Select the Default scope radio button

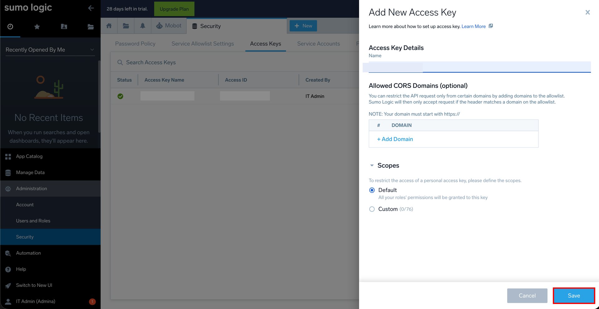point(372,190)
